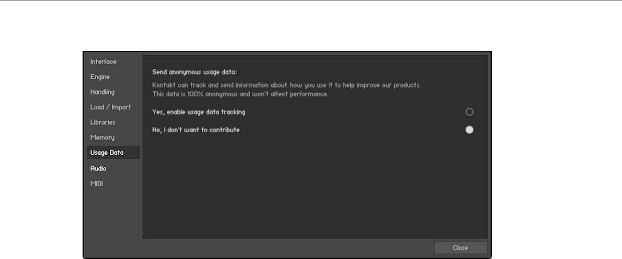Show the Memory options tab

(x=102, y=138)
